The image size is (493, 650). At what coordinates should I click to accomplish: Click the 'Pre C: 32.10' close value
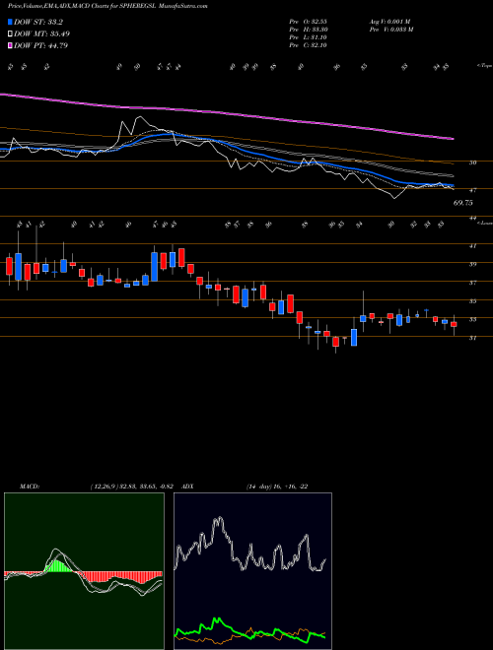pyautogui.click(x=309, y=45)
